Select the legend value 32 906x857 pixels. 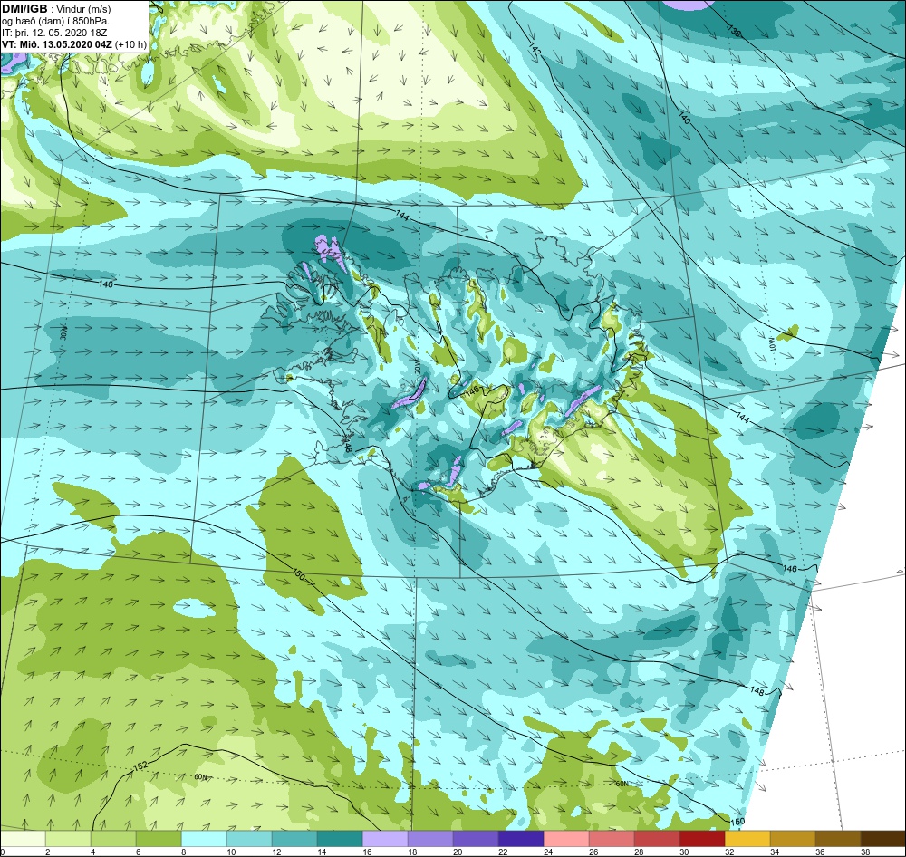coord(729,852)
